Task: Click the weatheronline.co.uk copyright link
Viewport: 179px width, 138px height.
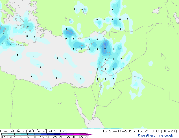Action: tap(155, 135)
